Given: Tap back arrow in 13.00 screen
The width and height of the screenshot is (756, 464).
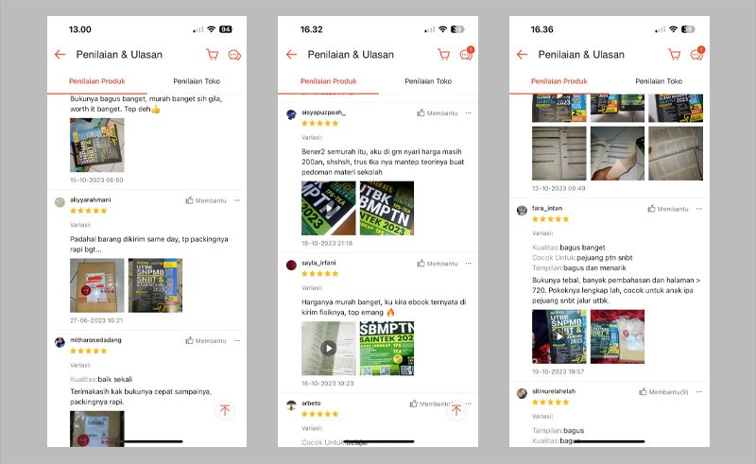Looking at the screenshot, I should coord(60,55).
